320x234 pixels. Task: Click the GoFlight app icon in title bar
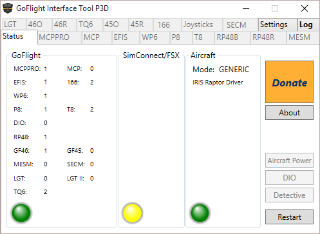point(8,8)
